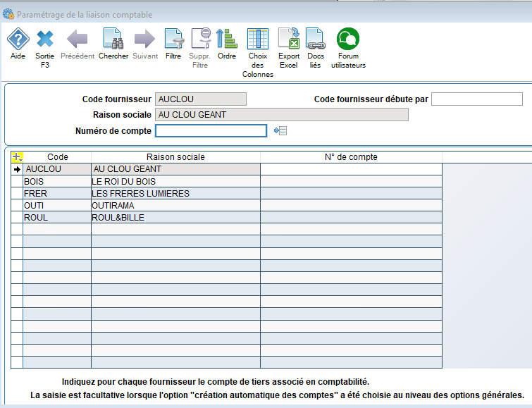Click the AU CLOU GEANT table cell

tap(175, 169)
